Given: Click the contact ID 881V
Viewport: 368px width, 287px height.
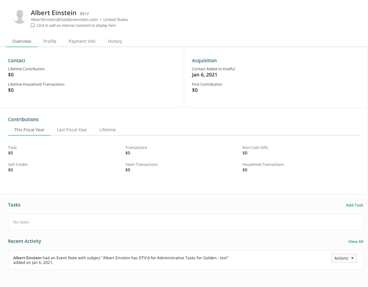Looking at the screenshot, I should pyautogui.click(x=84, y=14).
